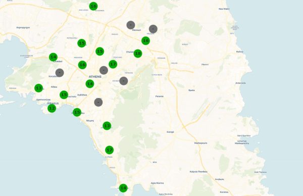Open the gray marker southeast of Kallithea
Viewport: 303px width, 196px height.
(98, 102)
